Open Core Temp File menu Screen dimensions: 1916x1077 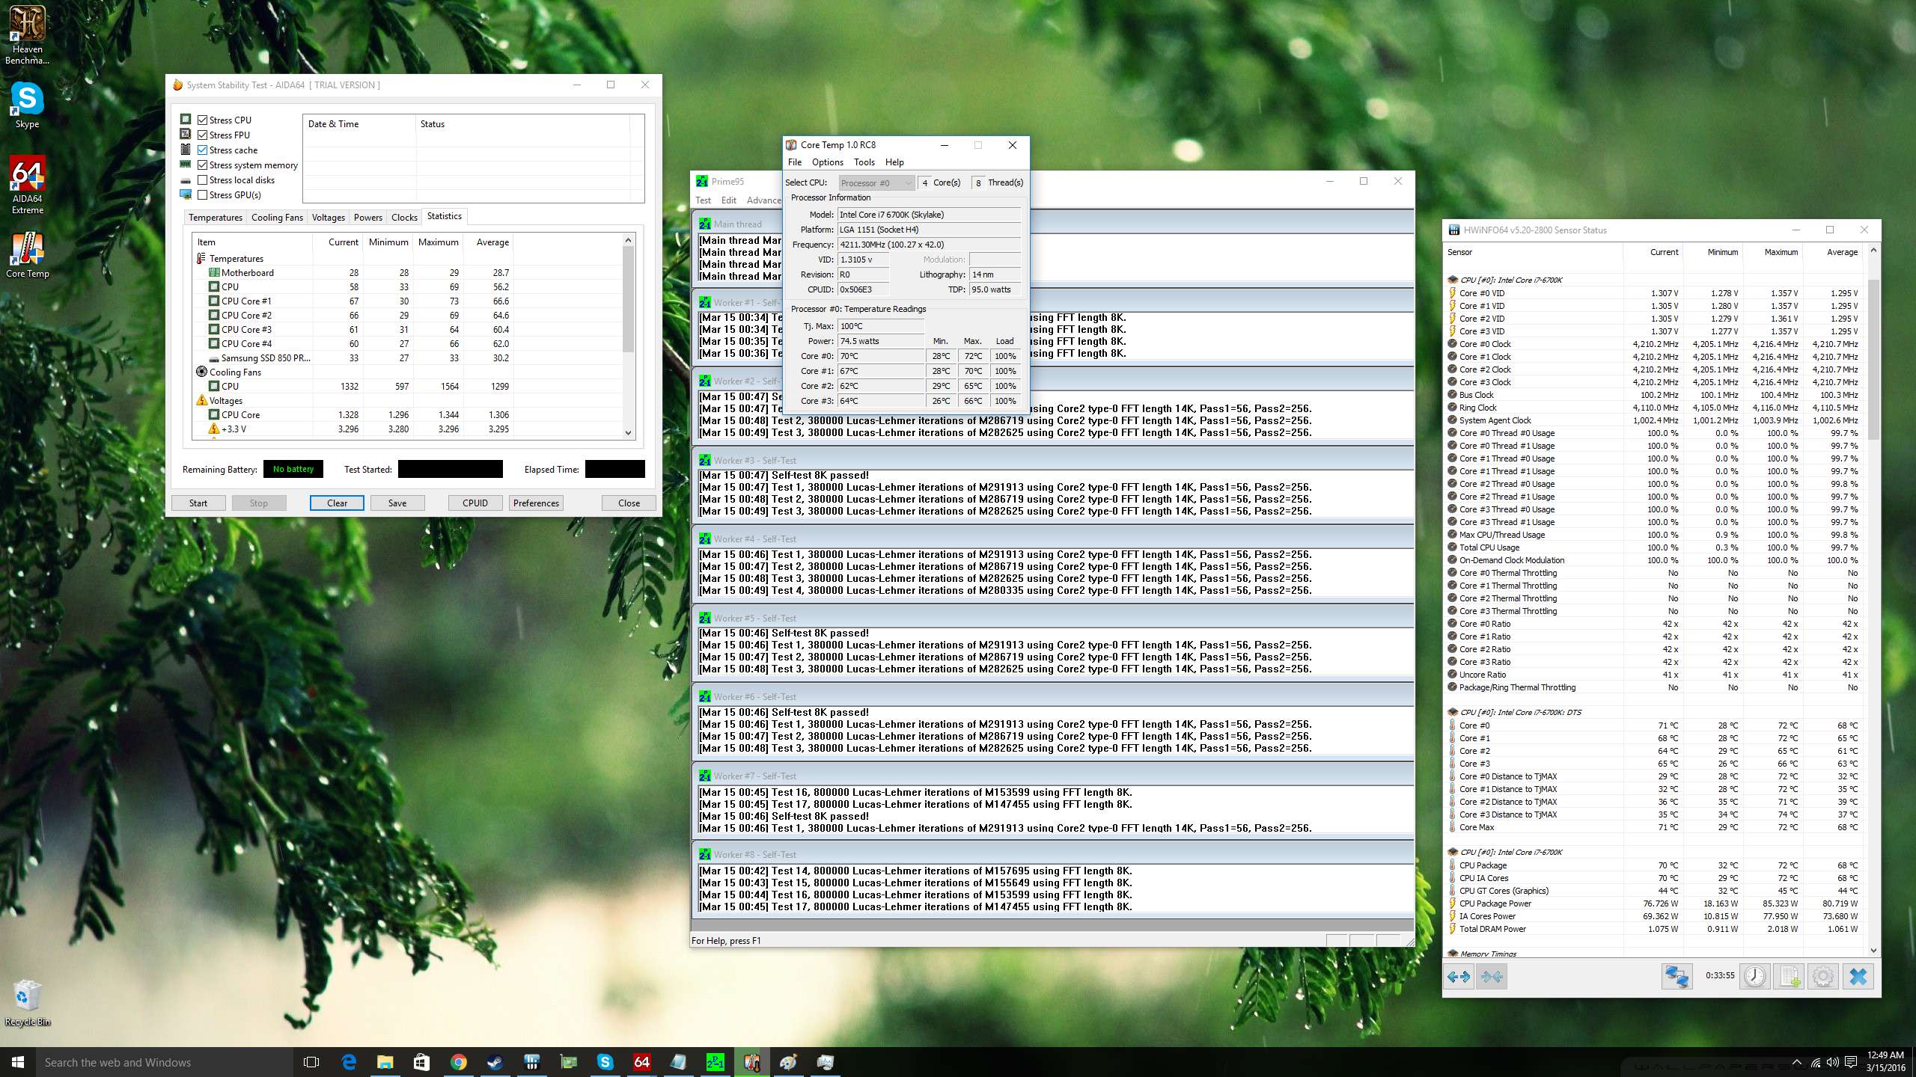pos(795,162)
